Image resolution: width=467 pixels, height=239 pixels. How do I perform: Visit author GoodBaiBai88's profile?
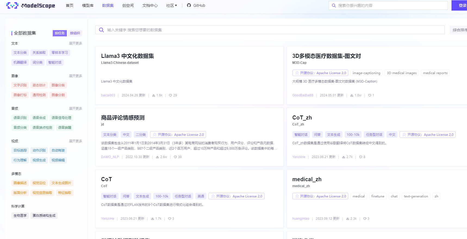click(x=303, y=95)
